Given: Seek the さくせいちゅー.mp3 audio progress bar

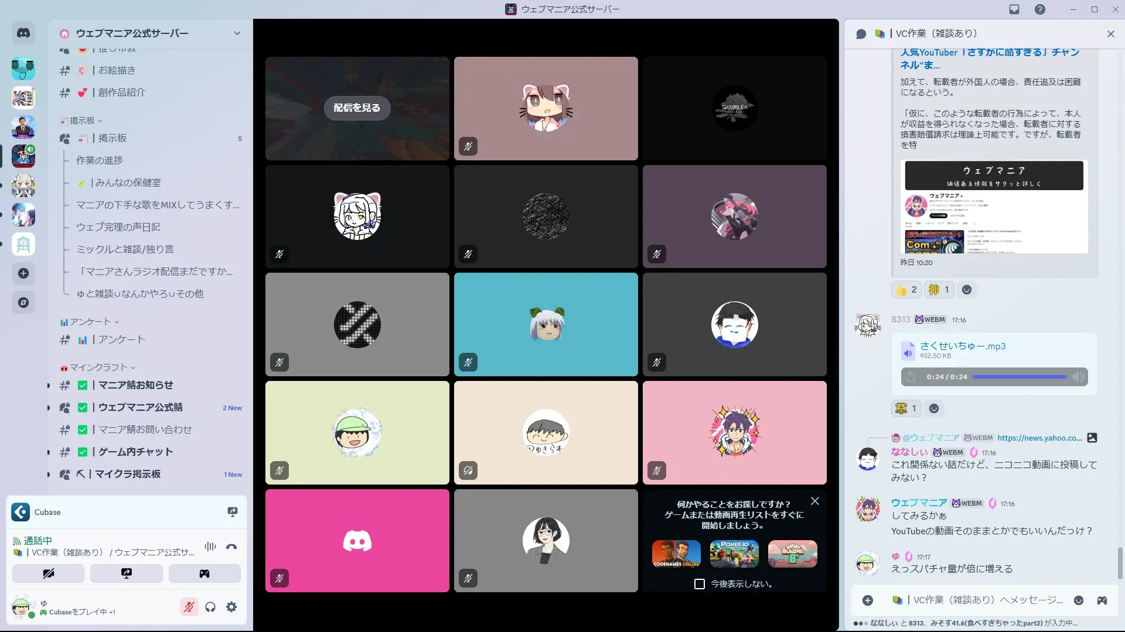Looking at the screenshot, I should point(1020,377).
